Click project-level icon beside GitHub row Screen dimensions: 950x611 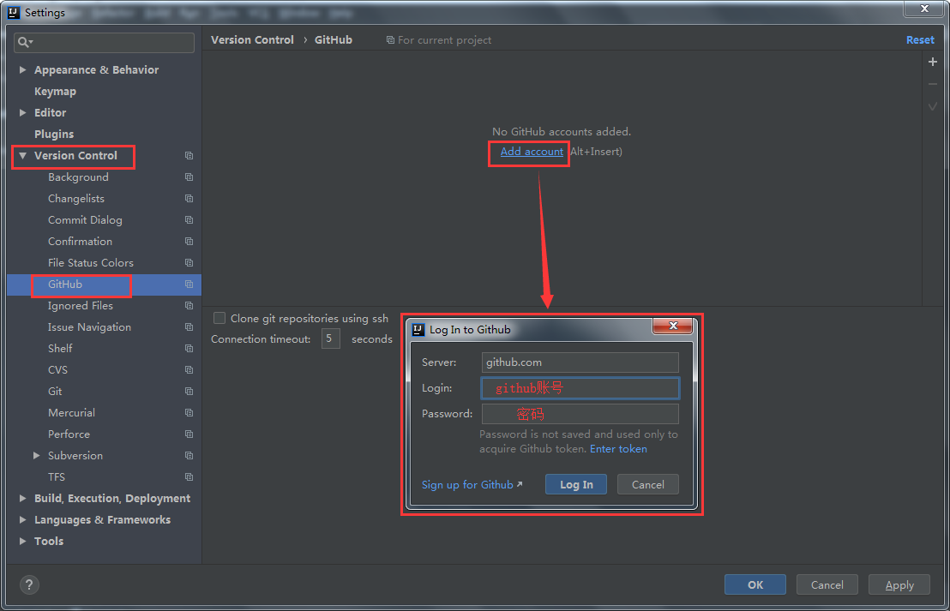click(189, 284)
